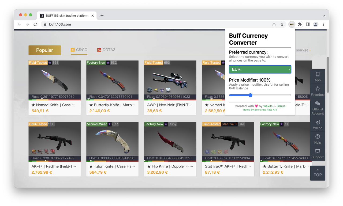Open the wakils creator link

pos(268,106)
